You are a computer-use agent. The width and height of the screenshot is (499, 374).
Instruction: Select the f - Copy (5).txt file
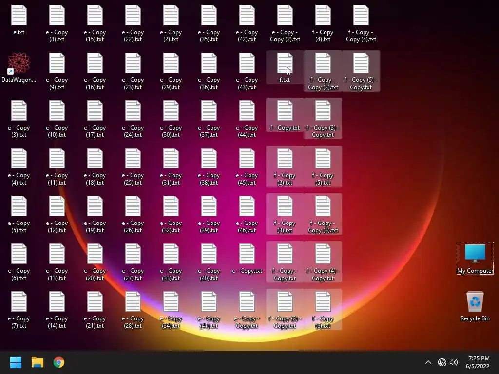click(x=323, y=167)
